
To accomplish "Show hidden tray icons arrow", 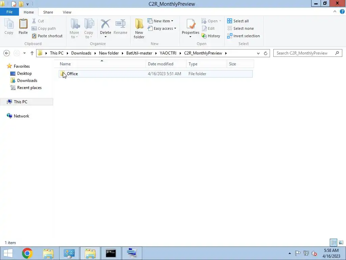I will coord(290,253).
